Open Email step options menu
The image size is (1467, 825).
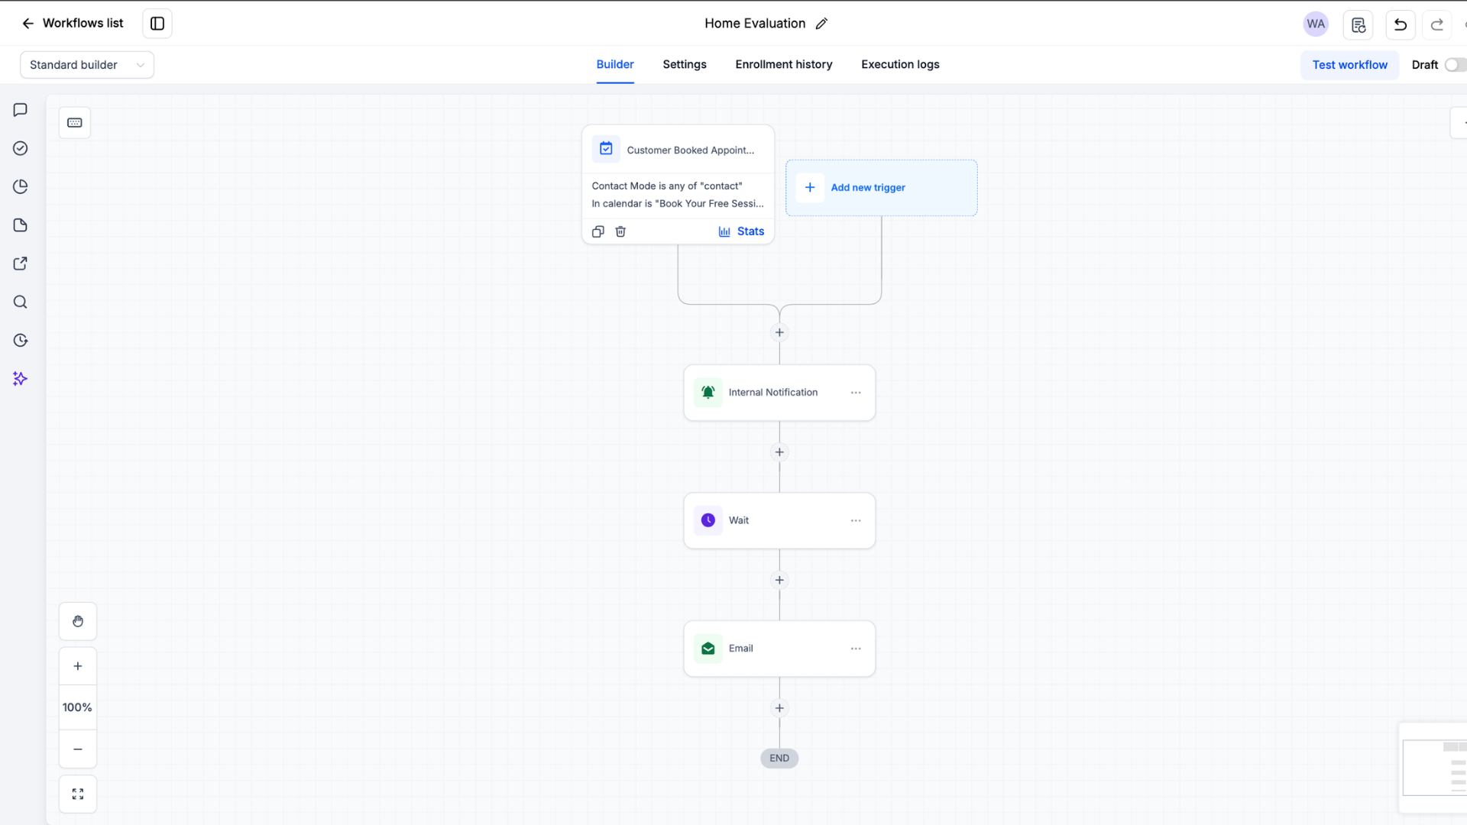point(856,649)
